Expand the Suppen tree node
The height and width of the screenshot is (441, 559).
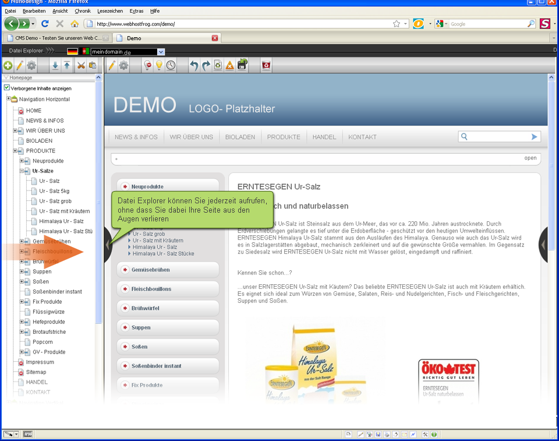click(x=22, y=271)
